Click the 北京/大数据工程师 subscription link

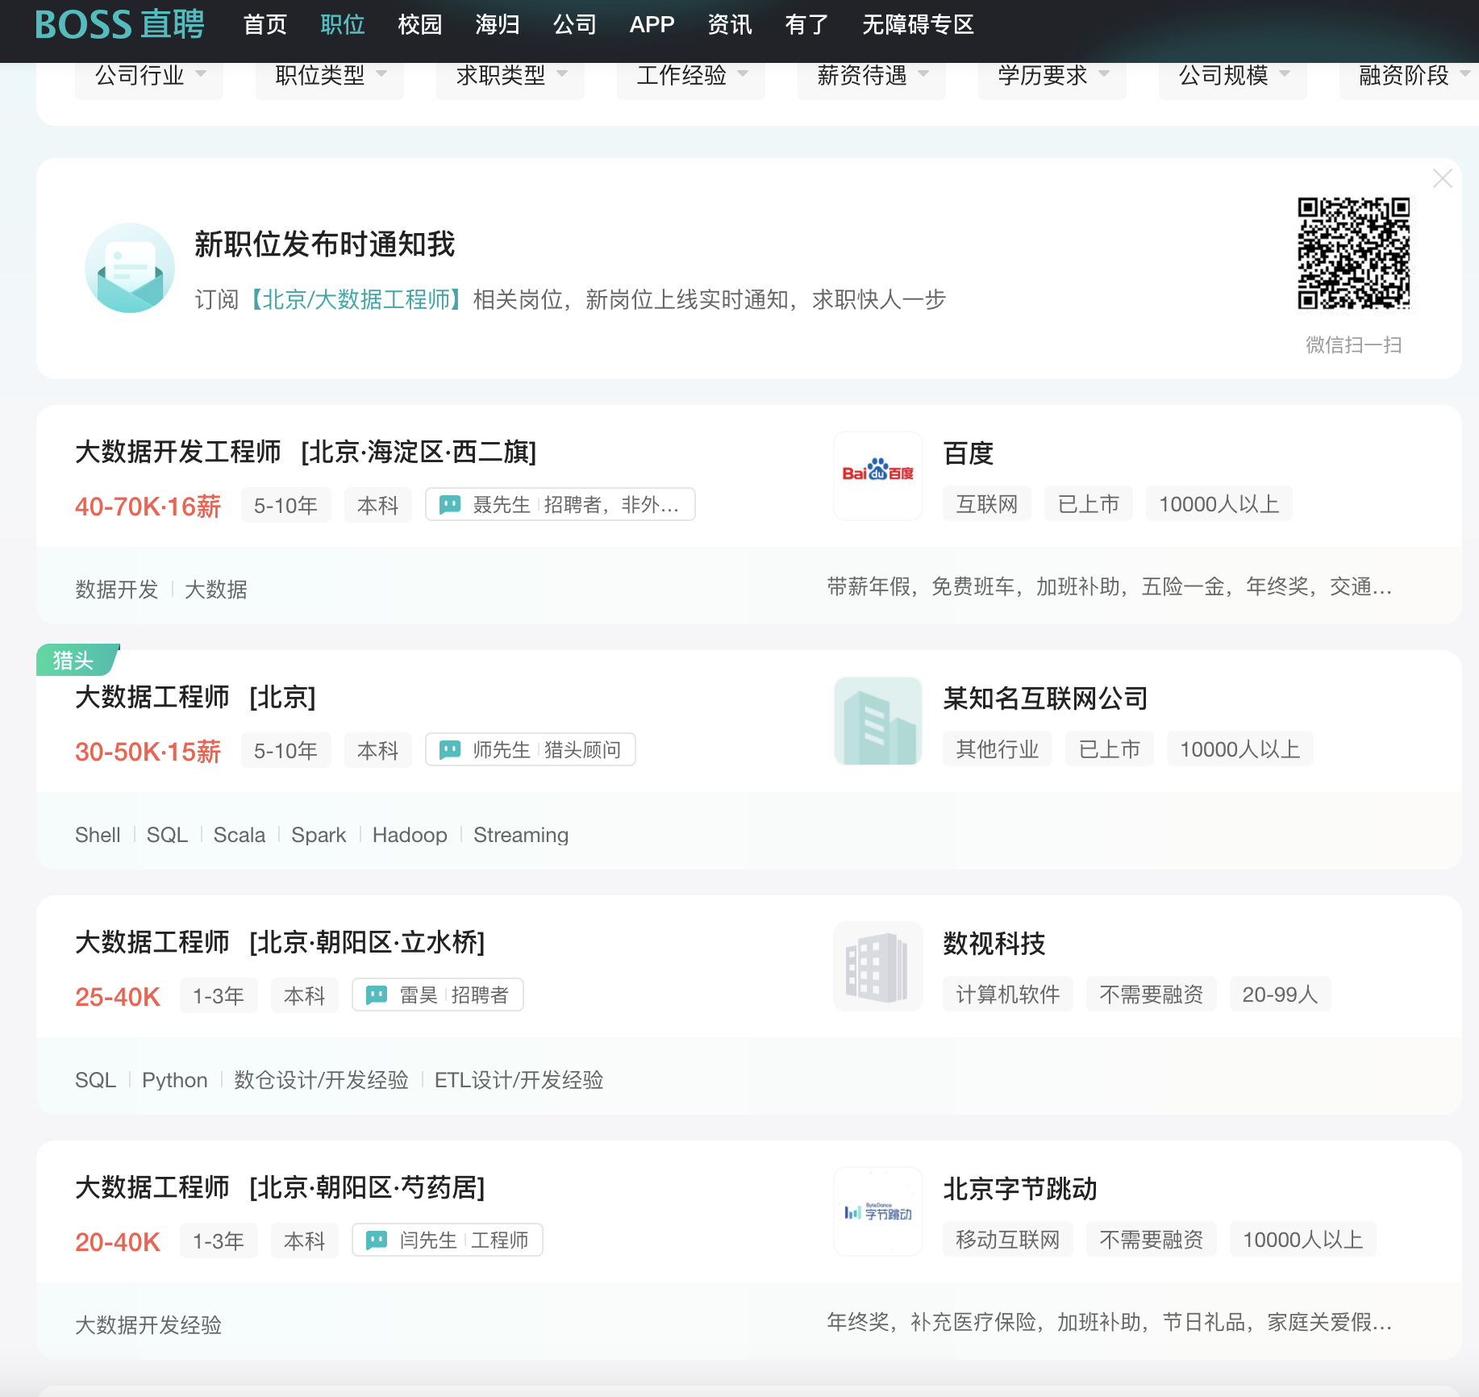coord(356,300)
